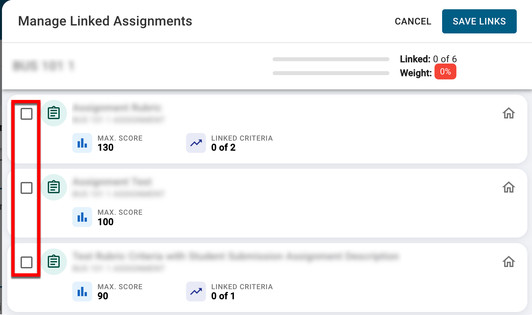Tick the checkbox for the 100-point assignment

pyautogui.click(x=27, y=188)
